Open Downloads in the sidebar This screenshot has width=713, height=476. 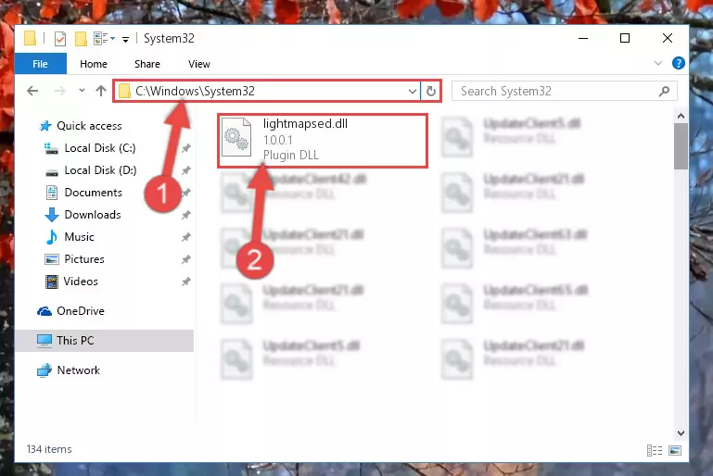click(x=93, y=215)
